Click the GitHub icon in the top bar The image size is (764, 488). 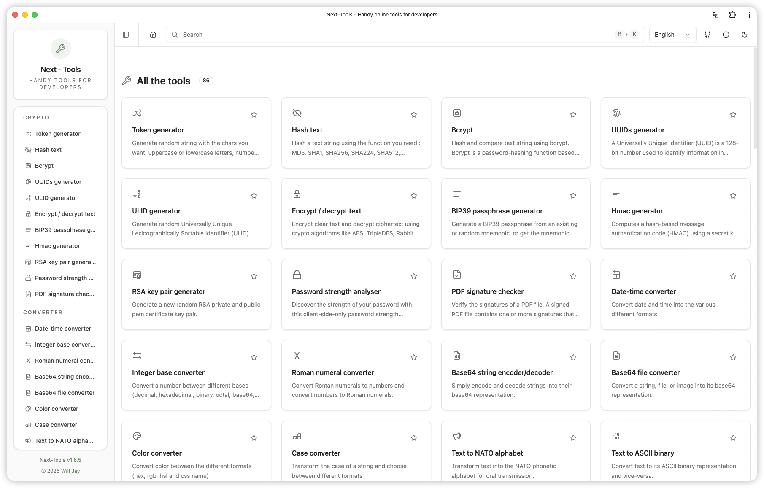point(707,35)
